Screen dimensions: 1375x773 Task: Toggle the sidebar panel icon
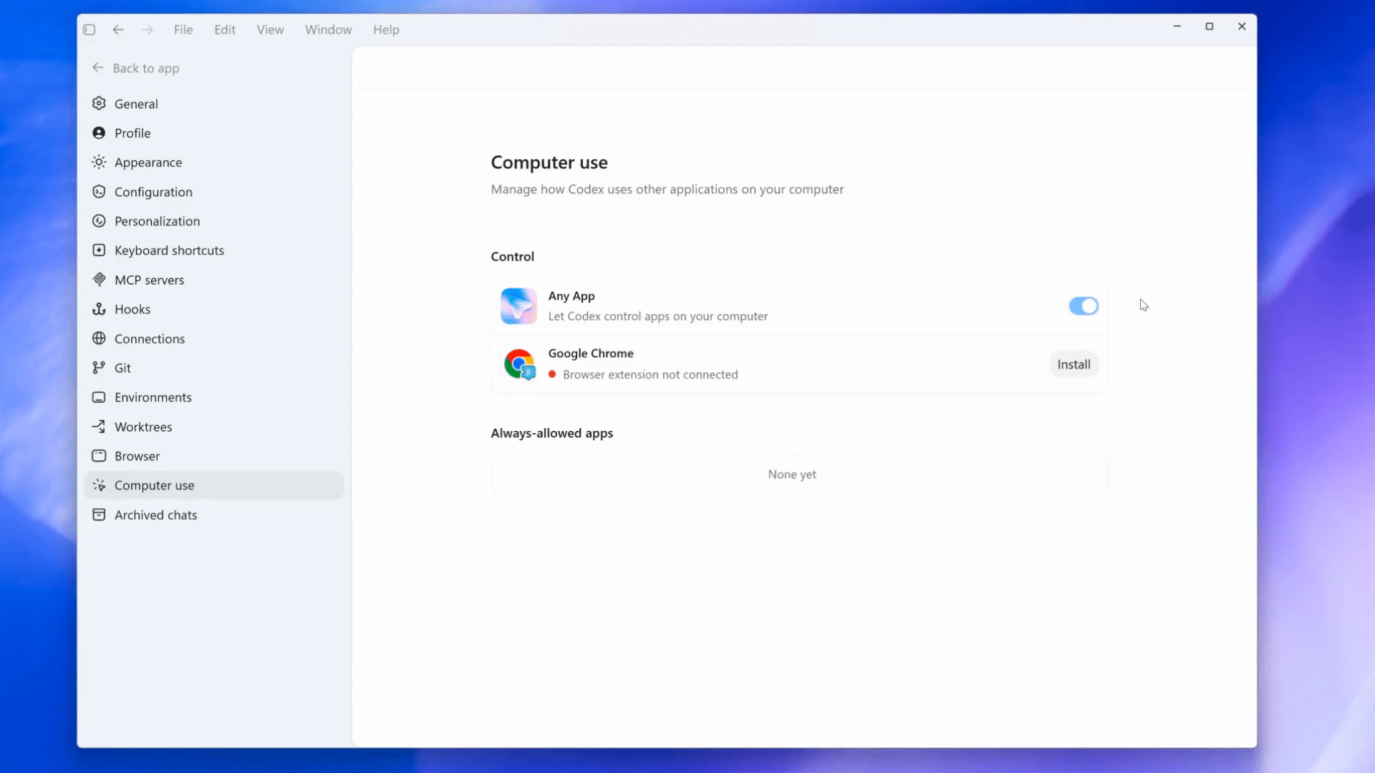[x=89, y=29]
